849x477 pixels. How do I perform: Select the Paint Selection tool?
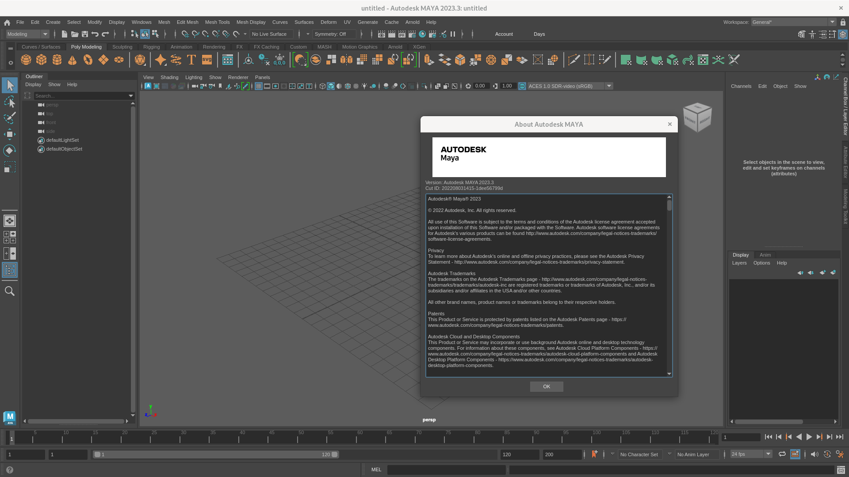(x=10, y=118)
